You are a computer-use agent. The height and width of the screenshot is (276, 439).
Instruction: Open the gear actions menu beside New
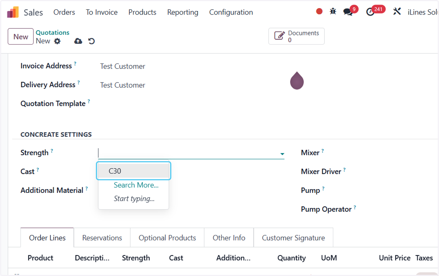coord(57,41)
